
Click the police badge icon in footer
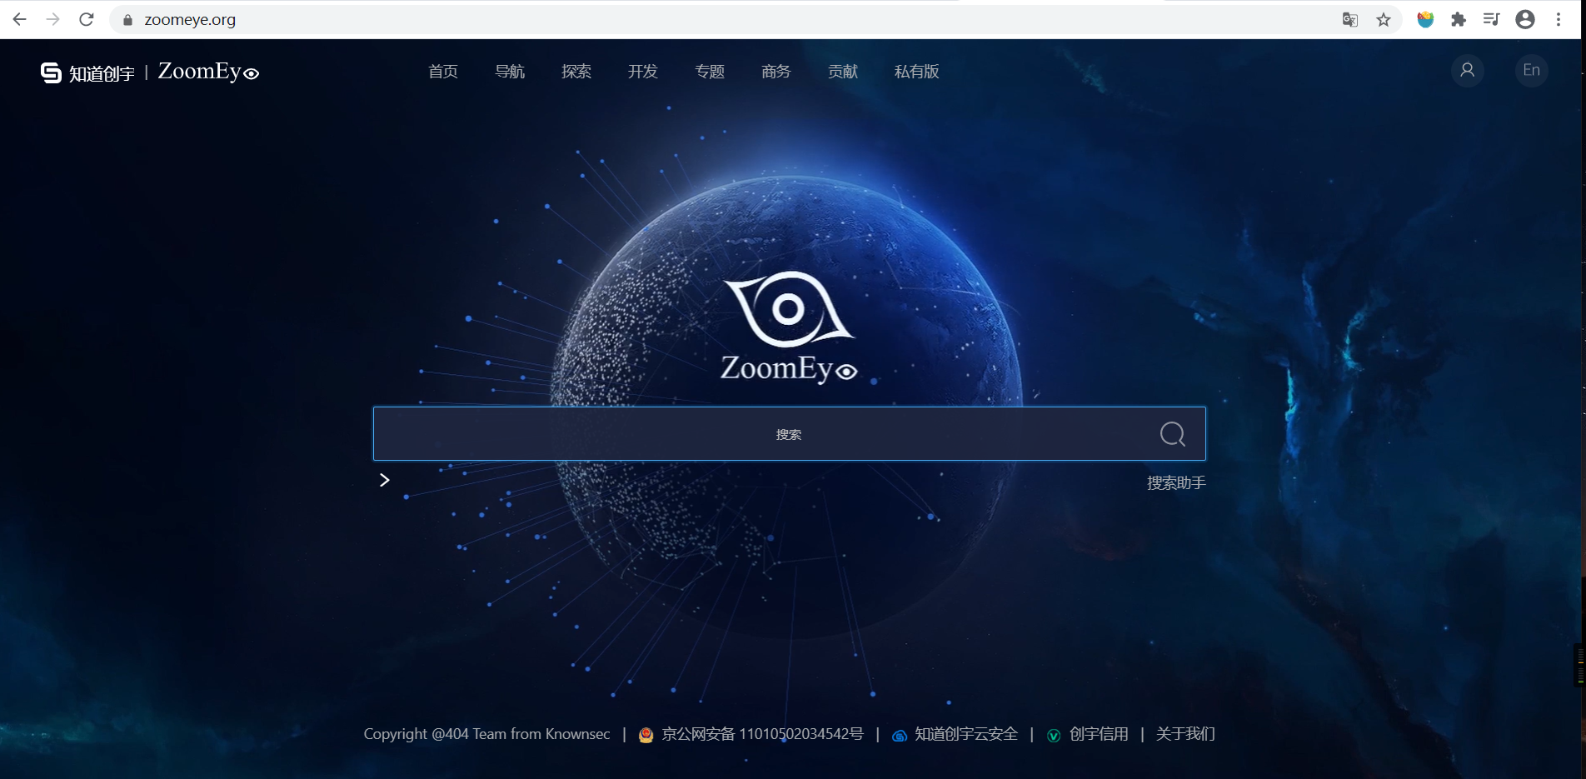(x=646, y=735)
